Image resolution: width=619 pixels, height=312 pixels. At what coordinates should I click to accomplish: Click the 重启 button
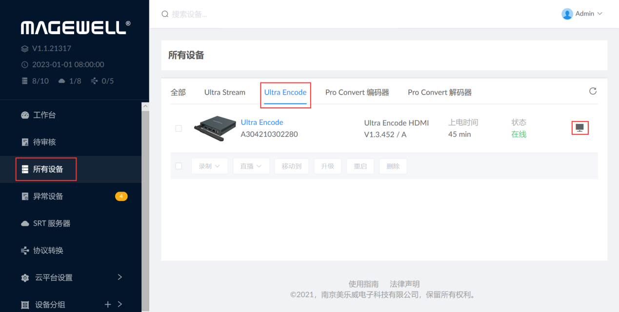pos(360,166)
